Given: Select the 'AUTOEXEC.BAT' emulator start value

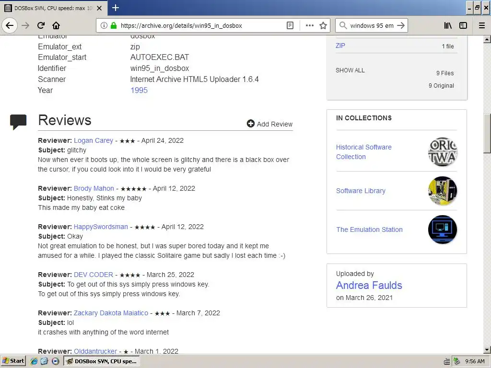Looking at the screenshot, I should coord(160,57).
